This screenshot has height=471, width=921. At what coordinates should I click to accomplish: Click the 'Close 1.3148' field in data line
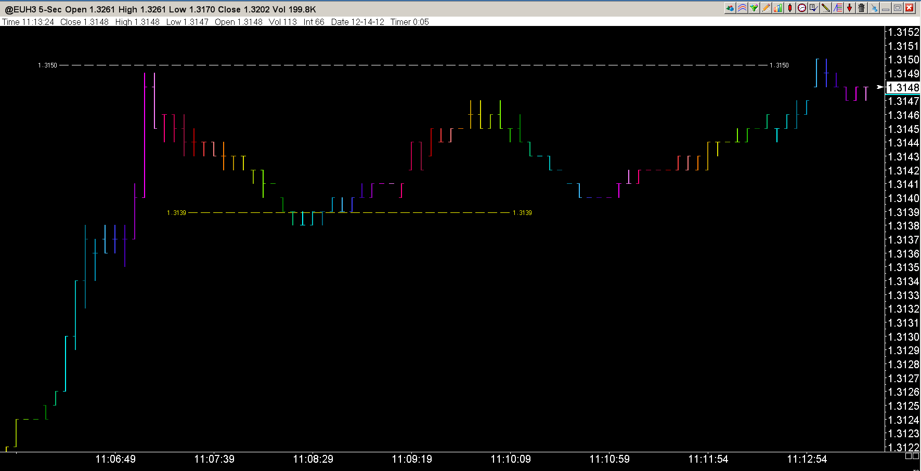[x=84, y=22]
